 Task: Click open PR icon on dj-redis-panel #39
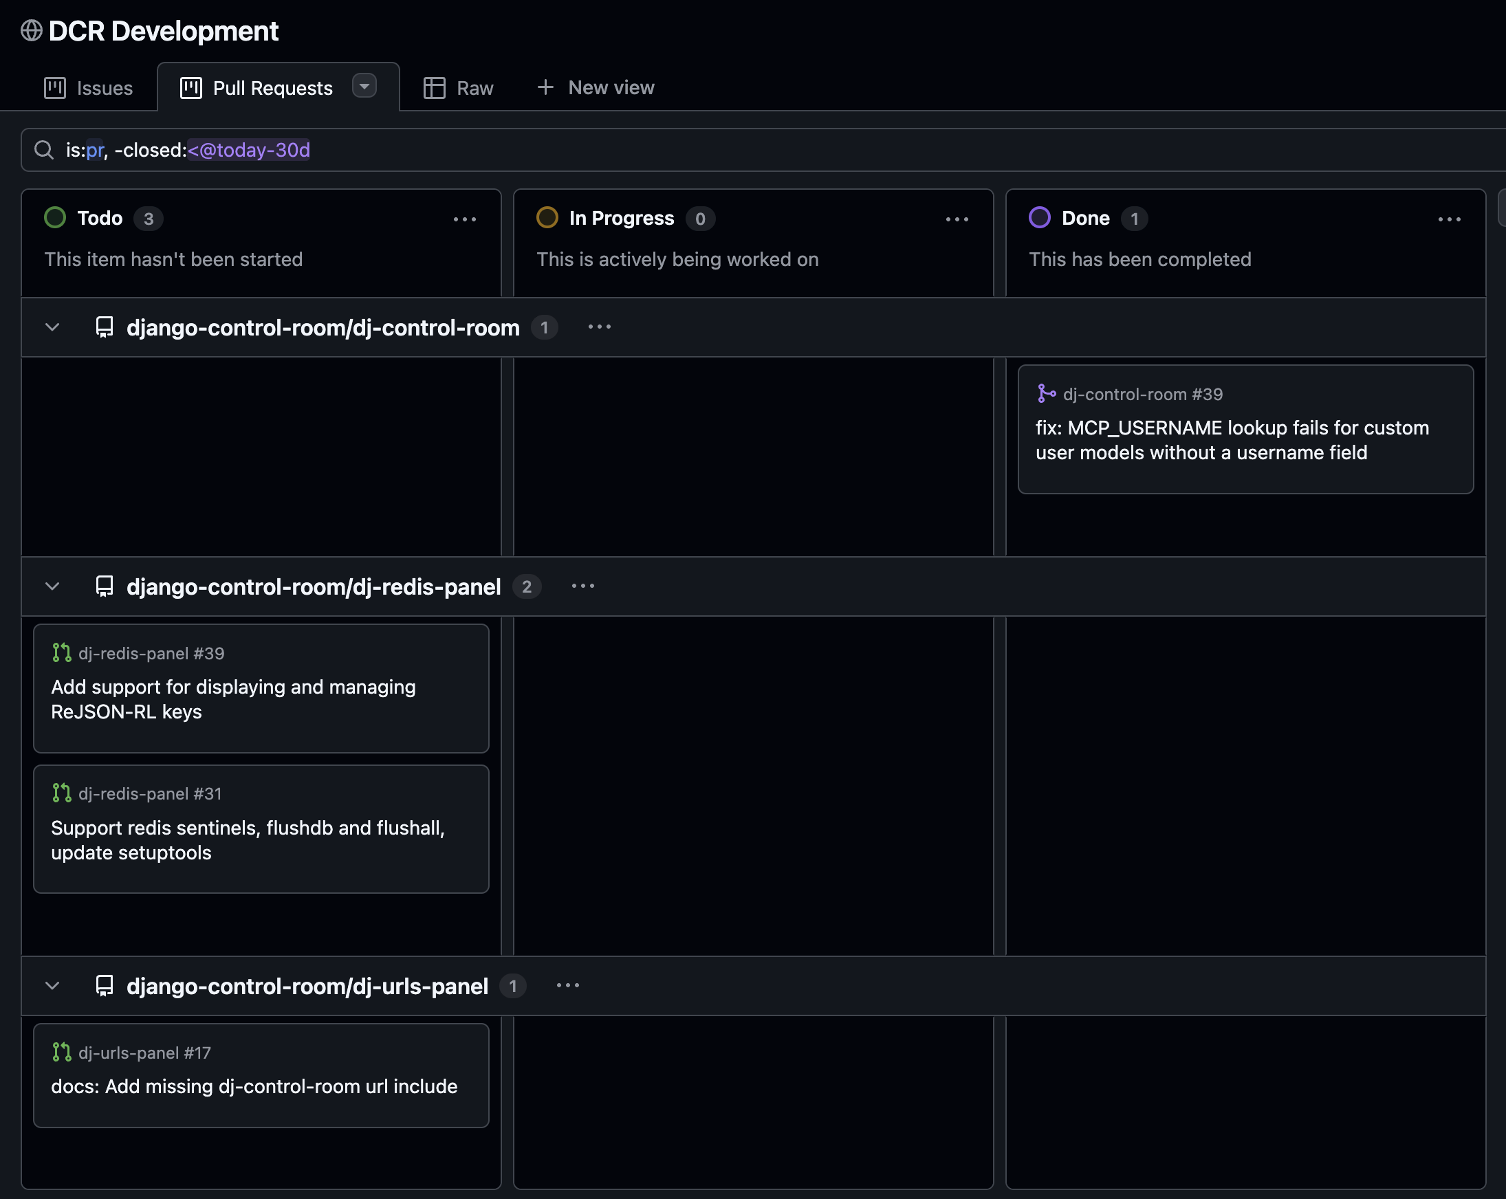click(61, 653)
